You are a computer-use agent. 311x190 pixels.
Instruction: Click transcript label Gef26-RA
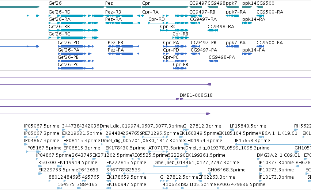point(60,19)
